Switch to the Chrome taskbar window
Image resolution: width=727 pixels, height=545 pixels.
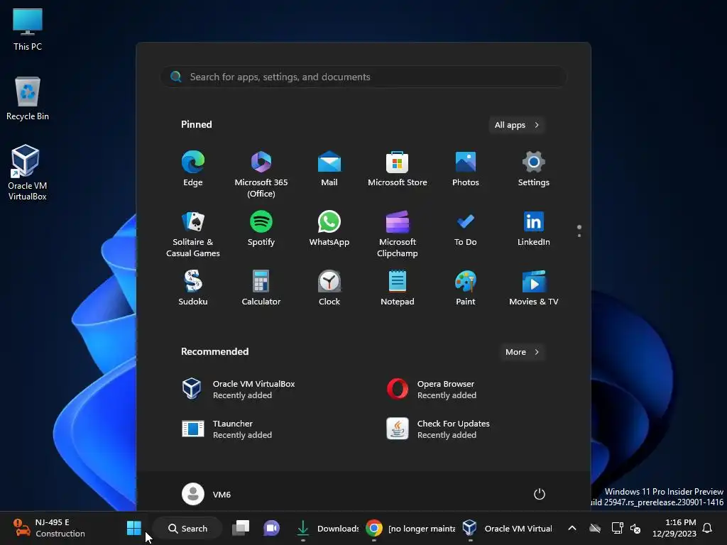411,528
